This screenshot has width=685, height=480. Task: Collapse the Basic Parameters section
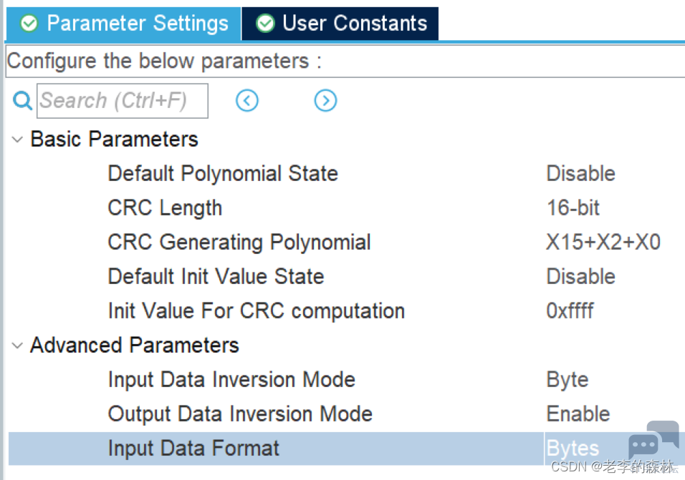tap(17, 139)
